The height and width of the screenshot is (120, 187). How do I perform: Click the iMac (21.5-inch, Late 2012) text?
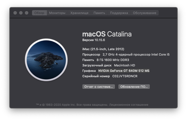point(103,49)
